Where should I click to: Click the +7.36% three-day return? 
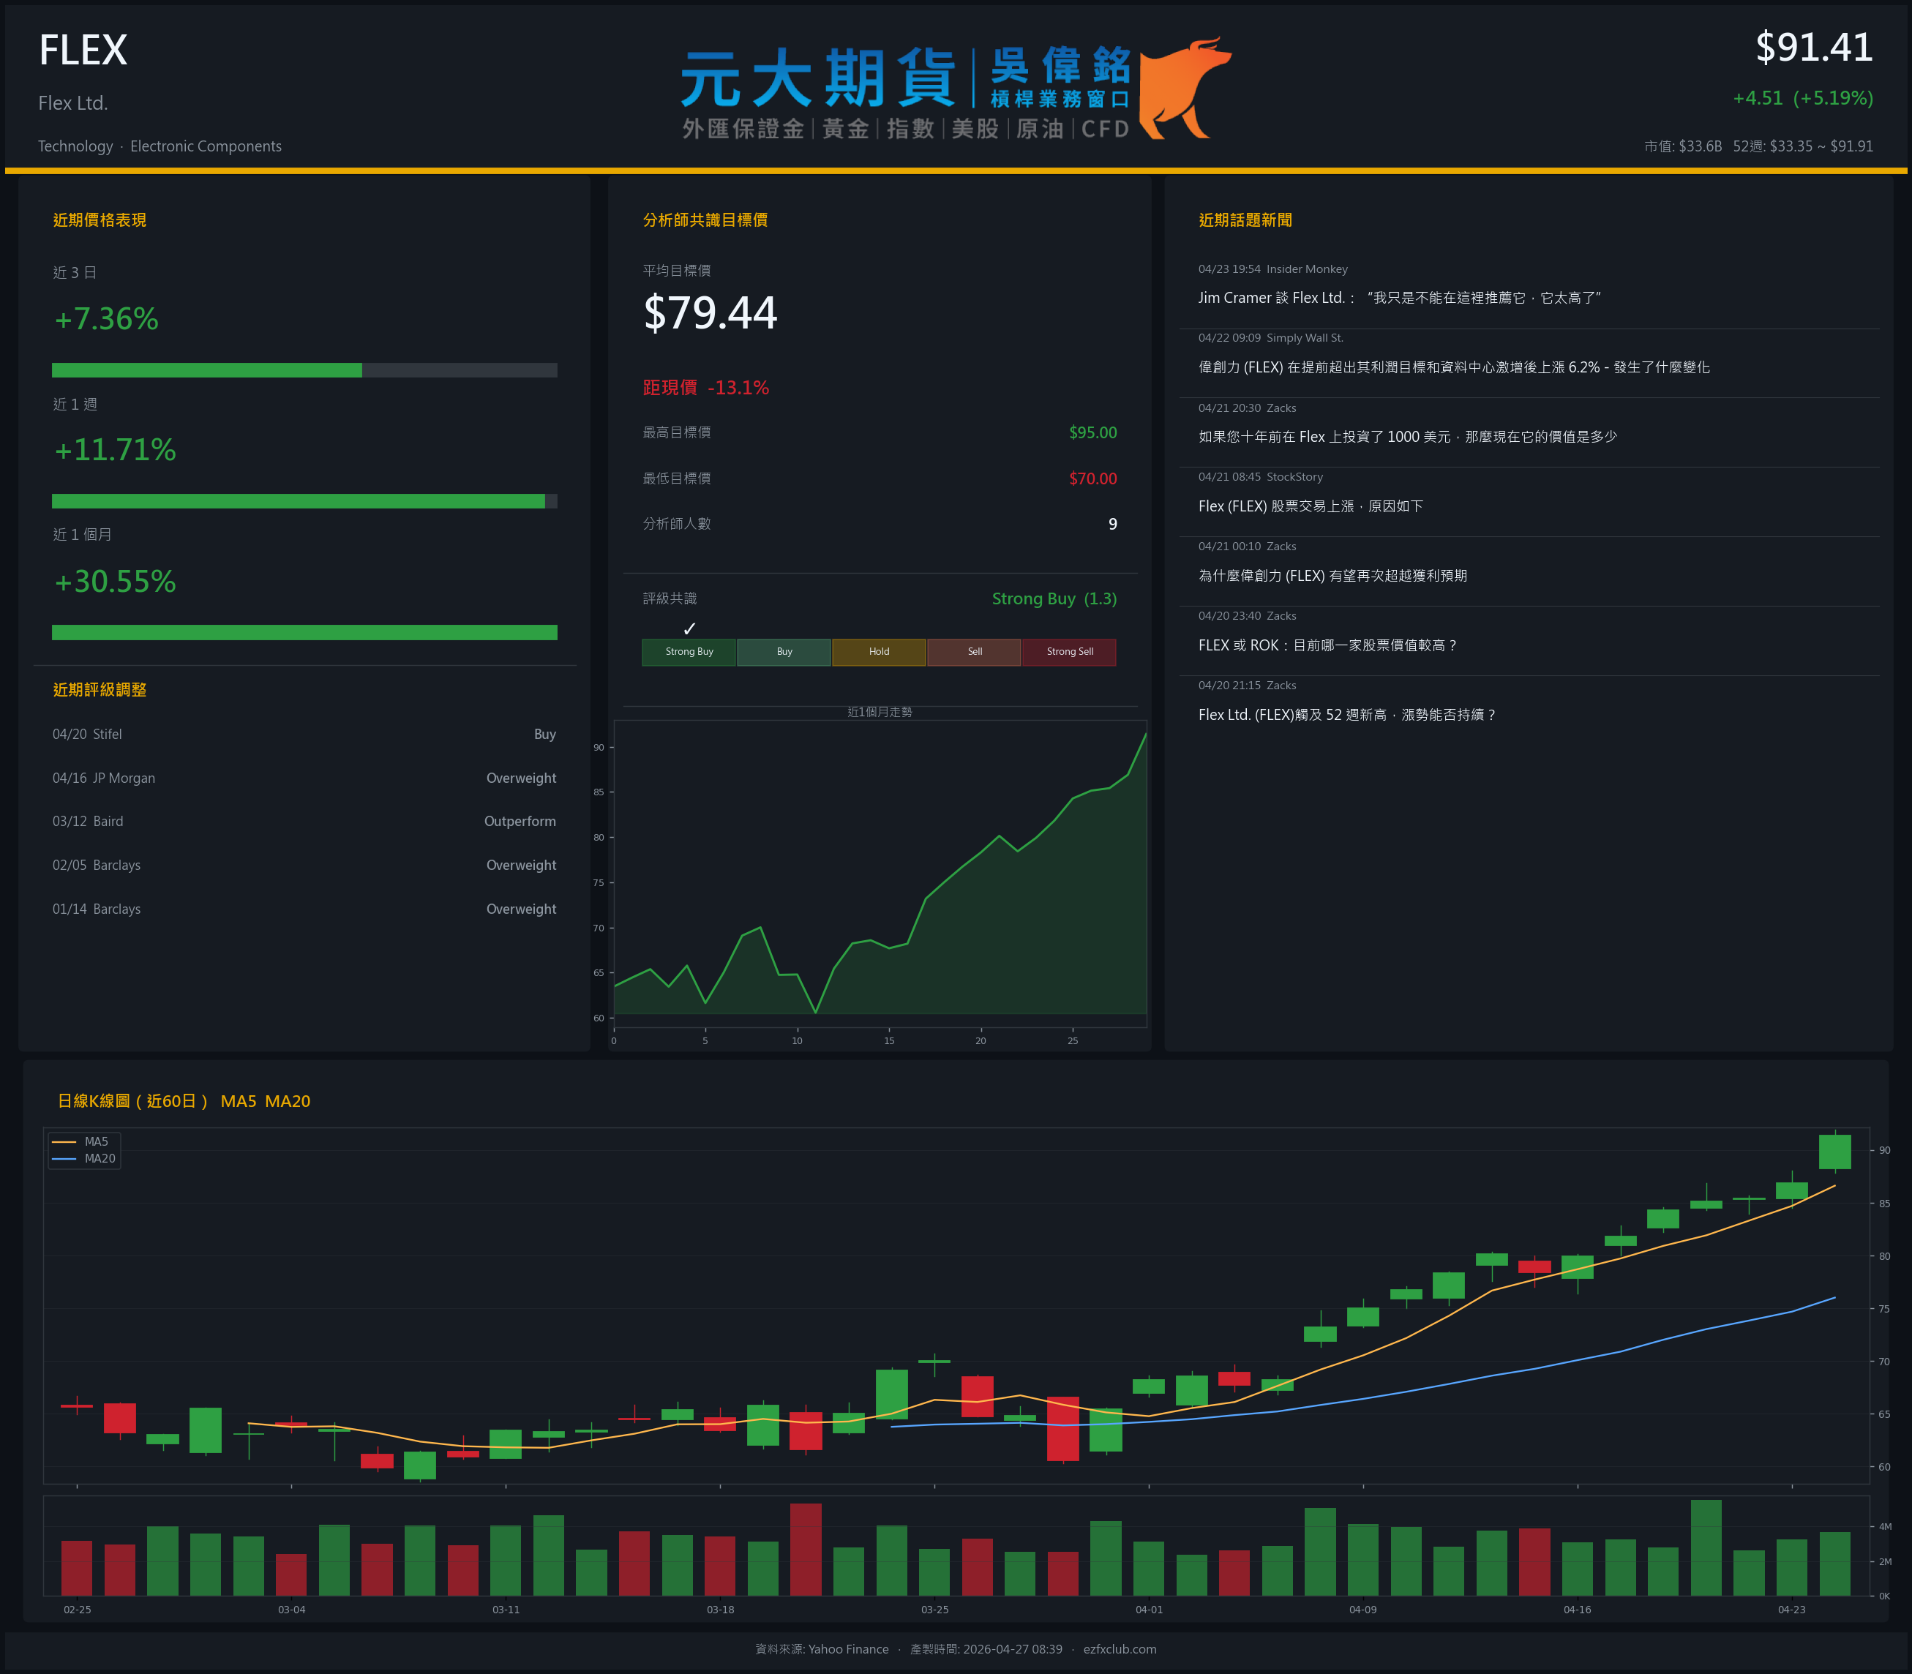[x=107, y=318]
